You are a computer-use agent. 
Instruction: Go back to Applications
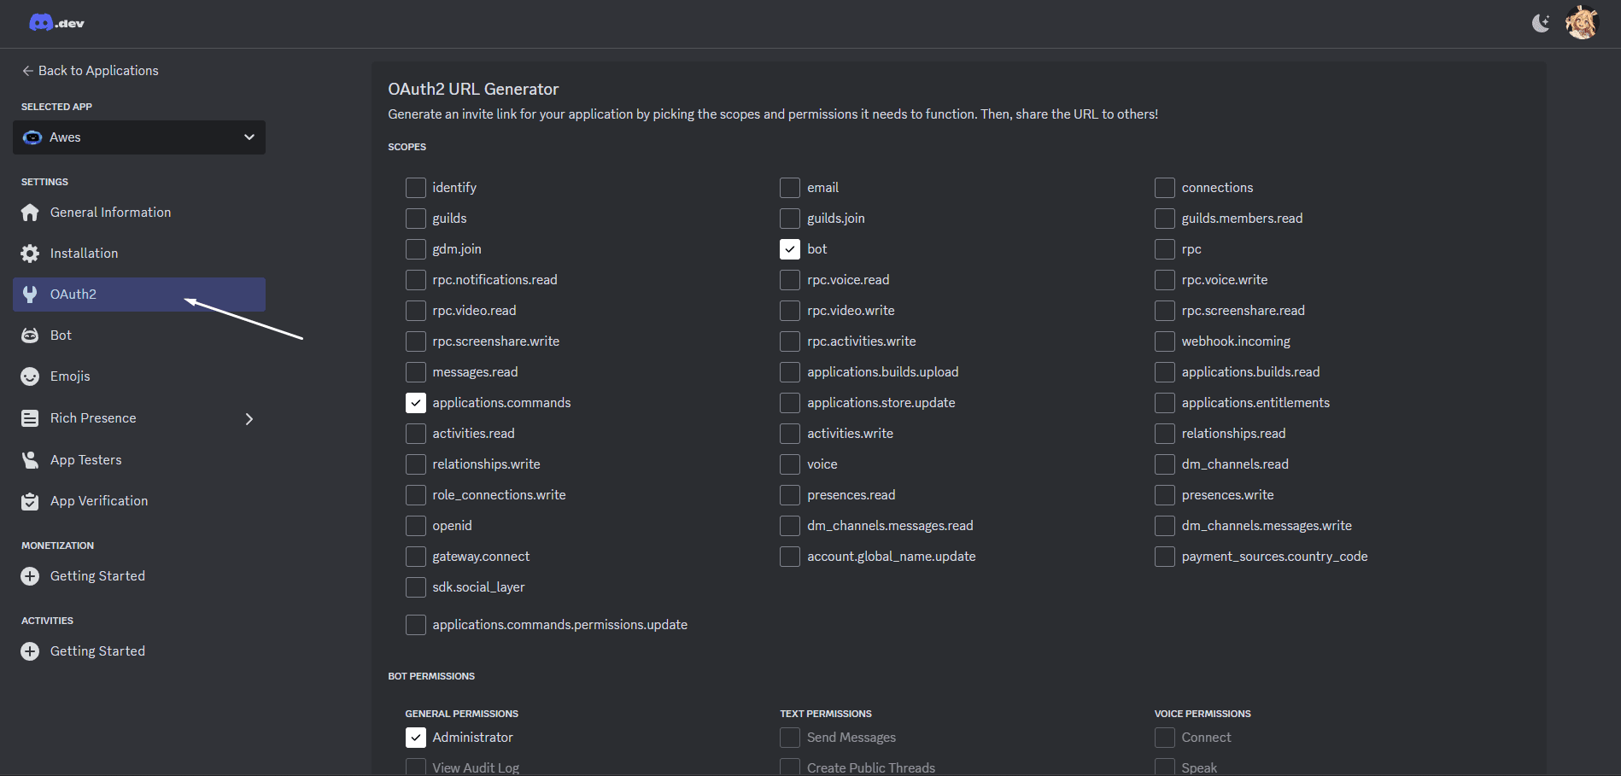coord(91,71)
